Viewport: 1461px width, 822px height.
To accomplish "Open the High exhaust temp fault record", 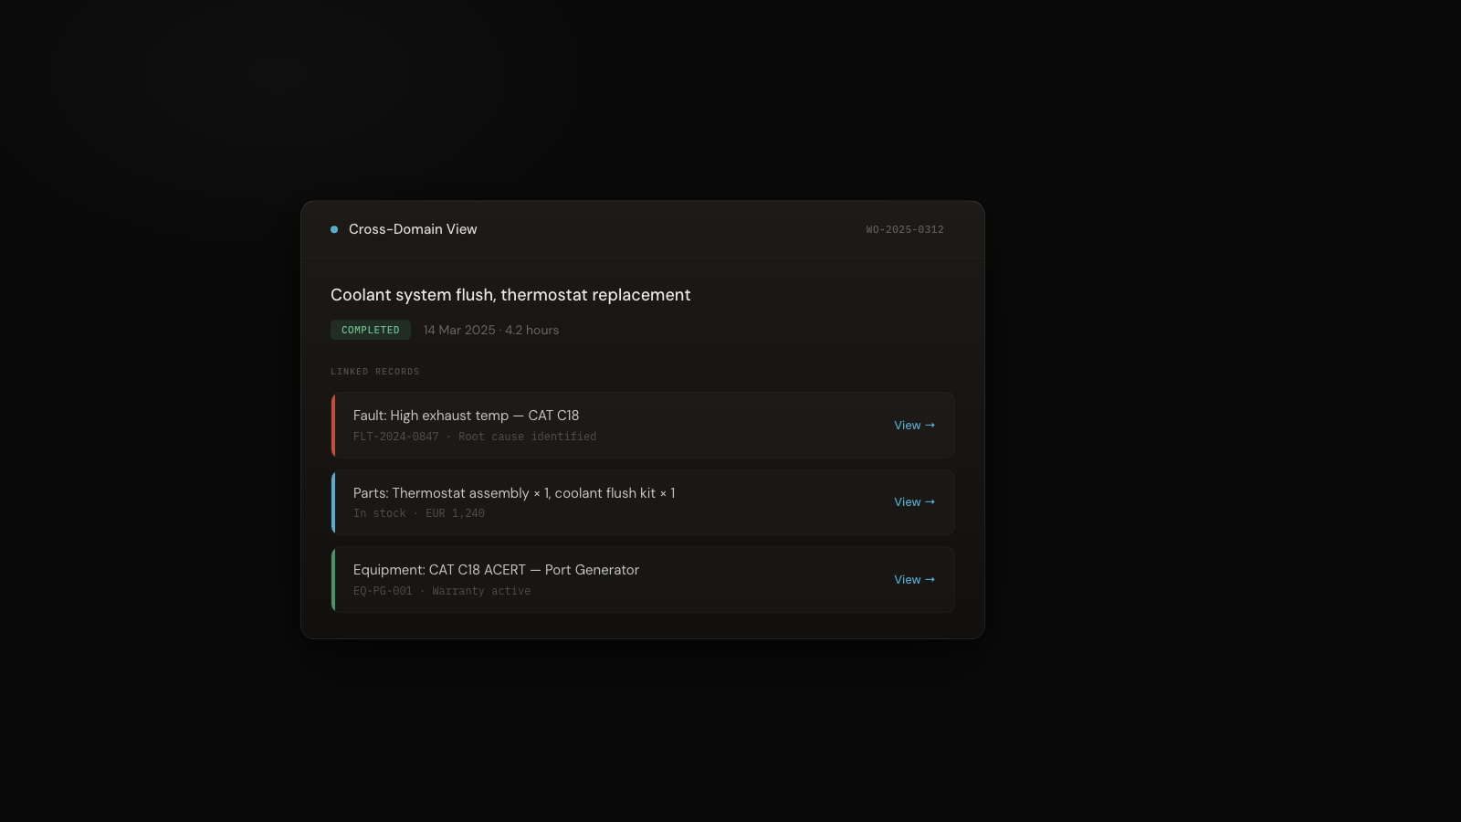I will tap(466, 416).
